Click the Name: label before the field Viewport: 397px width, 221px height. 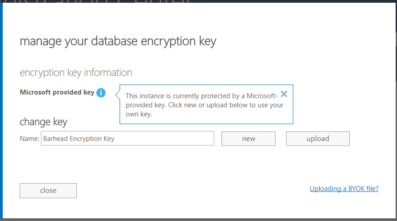(x=30, y=139)
